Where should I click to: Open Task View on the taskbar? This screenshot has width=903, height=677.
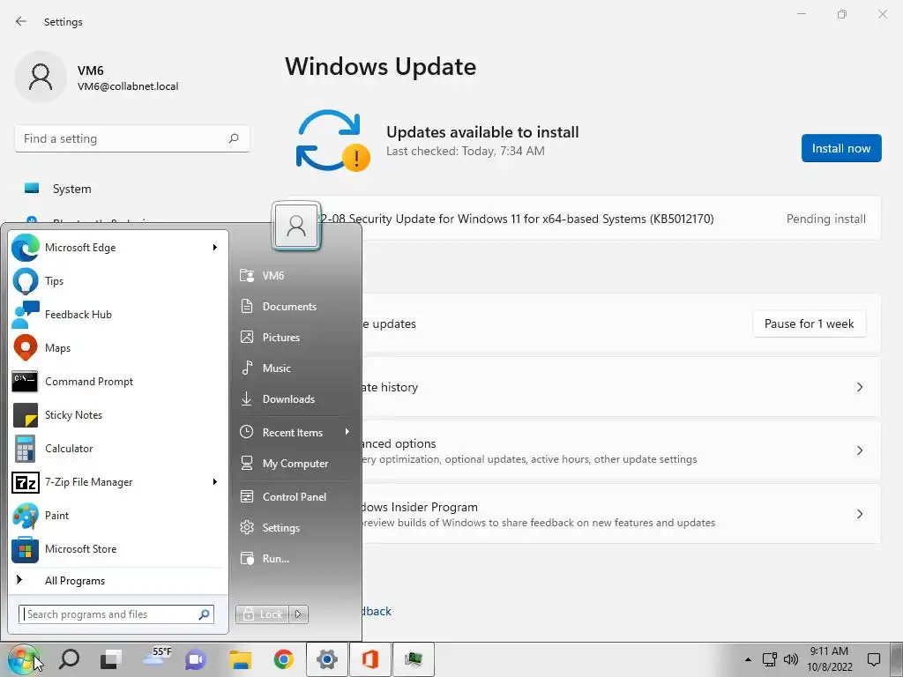(111, 659)
